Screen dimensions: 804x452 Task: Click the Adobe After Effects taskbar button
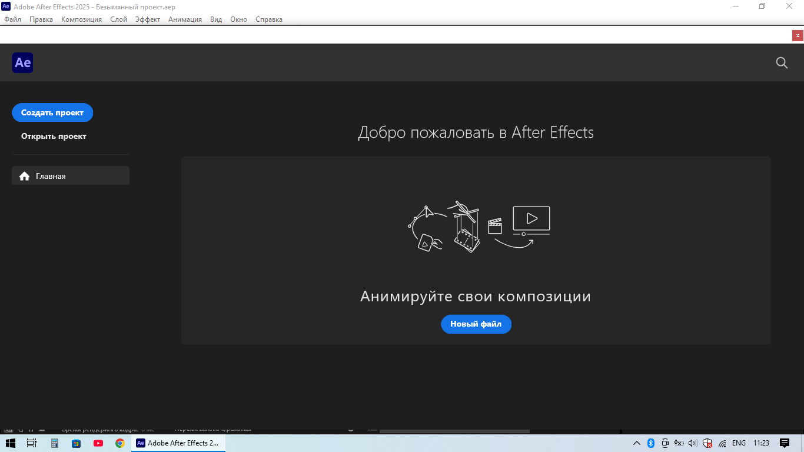(x=178, y=443)
